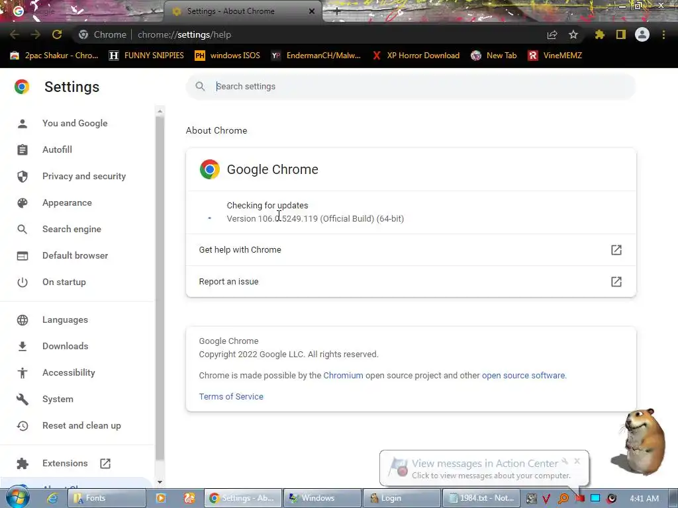Open View messages in Action Center
This screenshot has width=678, height=508.
(485, 464)
